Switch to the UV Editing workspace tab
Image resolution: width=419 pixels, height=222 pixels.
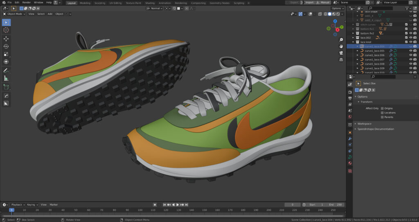coord(115,3)
